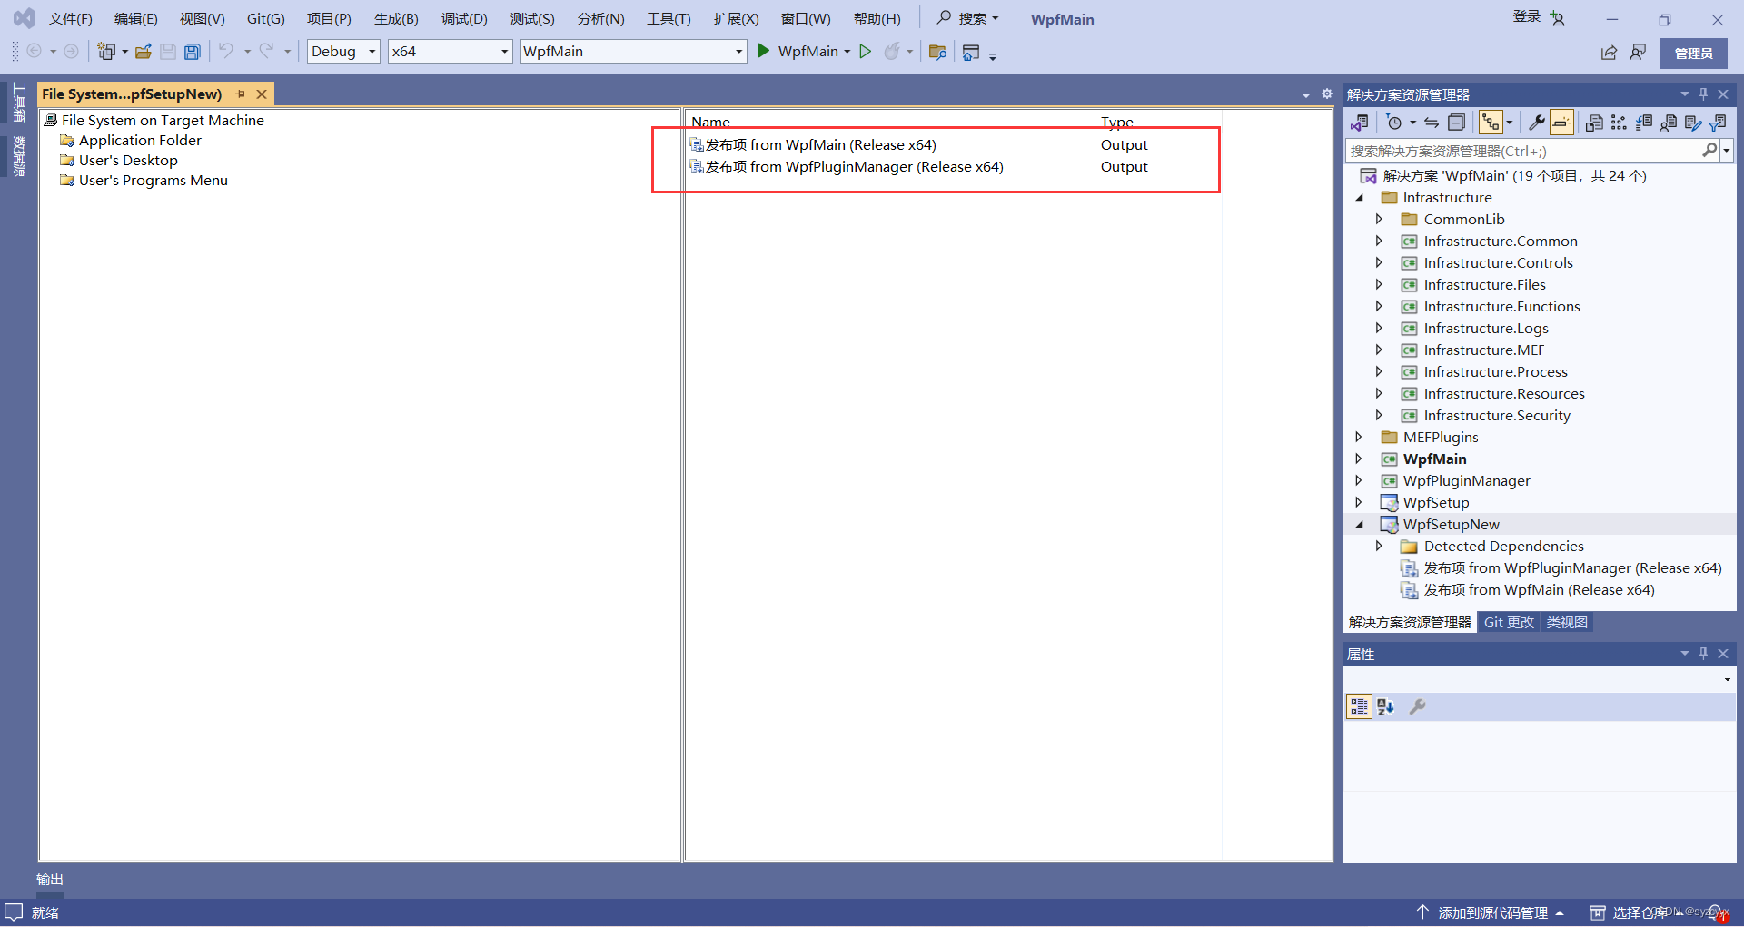This screenshot has width=1744, height=927.
Task: Open the 调试(D) debug menu
Action: pos(464,19)
